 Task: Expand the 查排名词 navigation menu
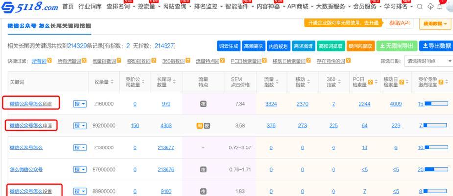pos(121,7)
